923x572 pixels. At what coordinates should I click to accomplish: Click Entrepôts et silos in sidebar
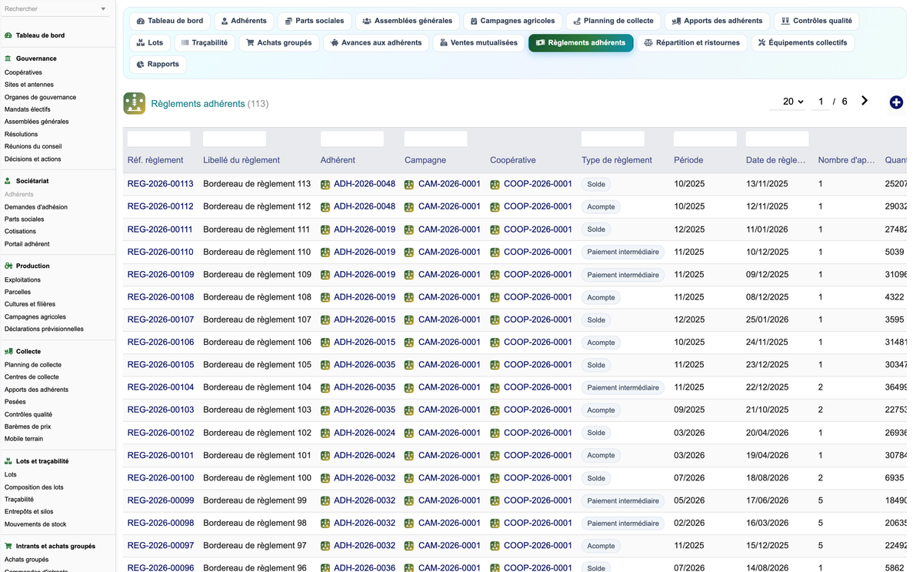tap(29, 511)
